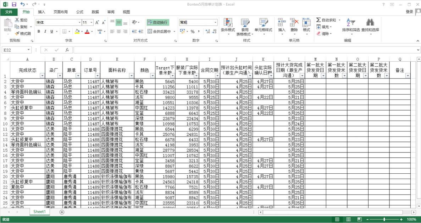Click the vertical scrollbar down arrow
The image size is (421, 223).
pos(419,206)
